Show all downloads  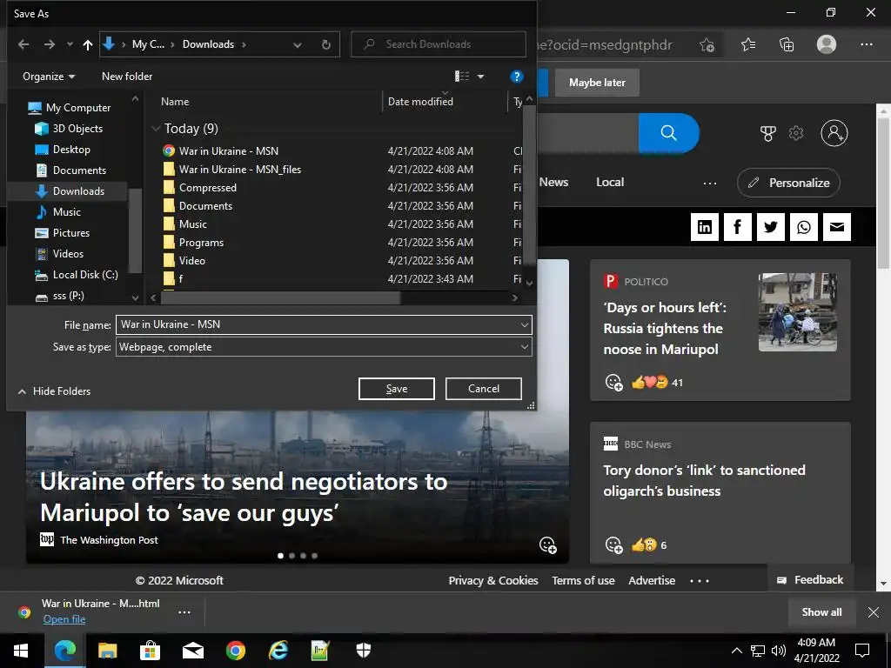pos(821,612)
